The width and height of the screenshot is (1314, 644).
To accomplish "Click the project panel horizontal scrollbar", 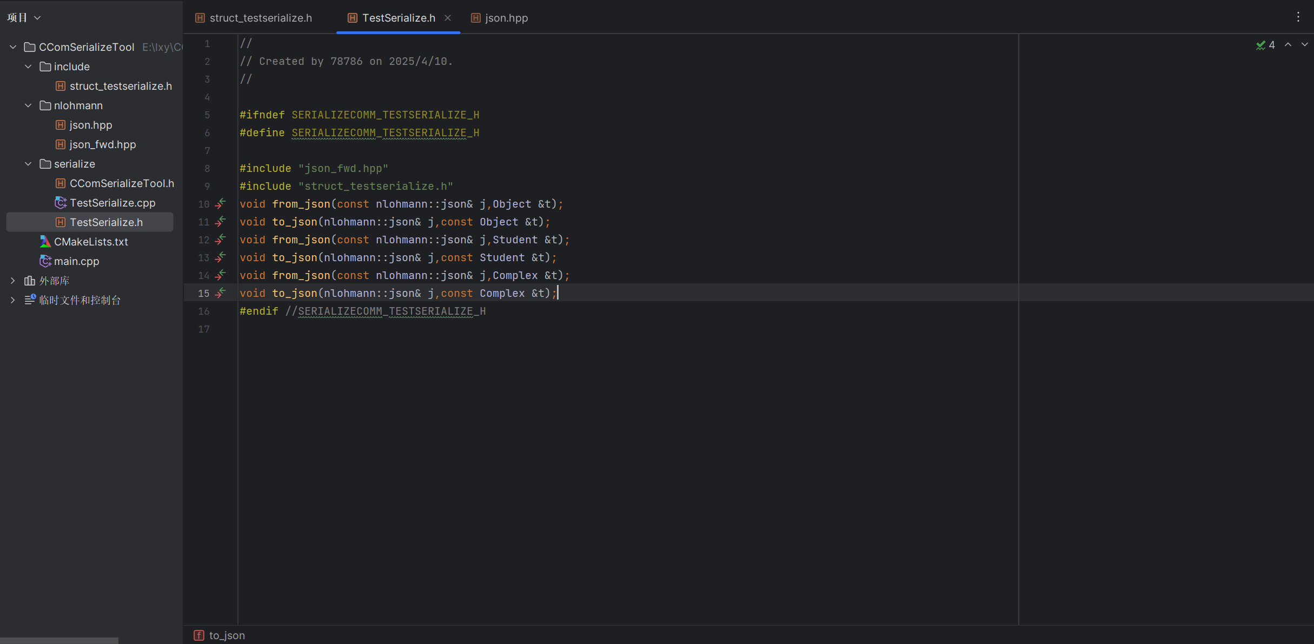I will 59,641.
